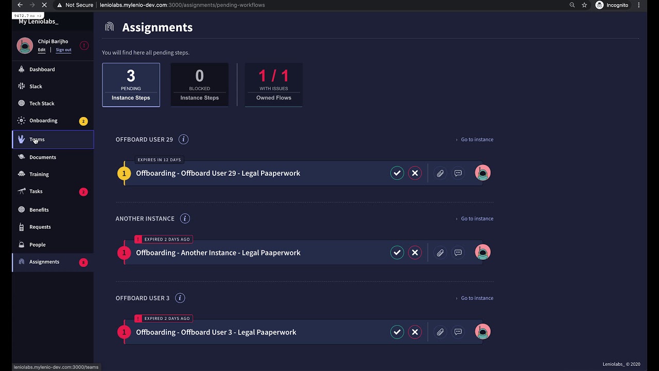The width and height of the screenshot is (659, 371).
Task: Open Assignments in the sidebar
Action: click(x=53, y=262)
